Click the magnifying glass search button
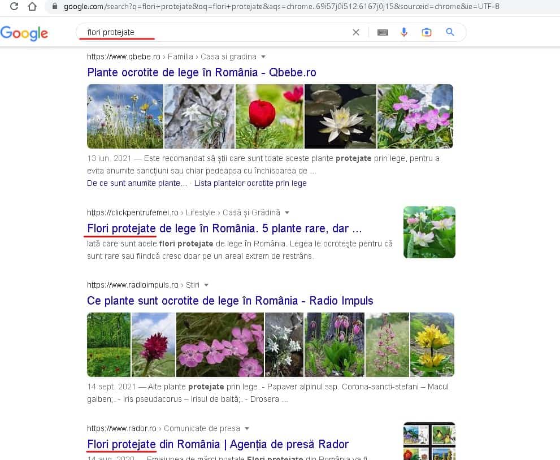Image resolution: width=560 pixels, height=460 pixels. pyautogui.click(x=450, y=32)
